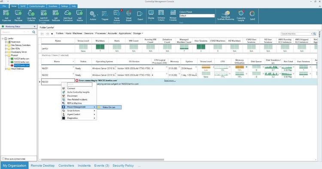
Task: Open ControlUp Insights from the ribbon
Action: [x=241, y=15]
